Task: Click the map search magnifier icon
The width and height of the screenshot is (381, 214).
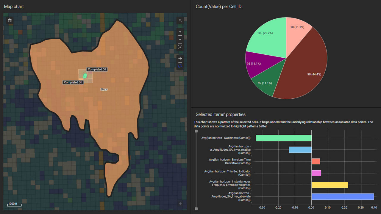Action: coord(180,21)
